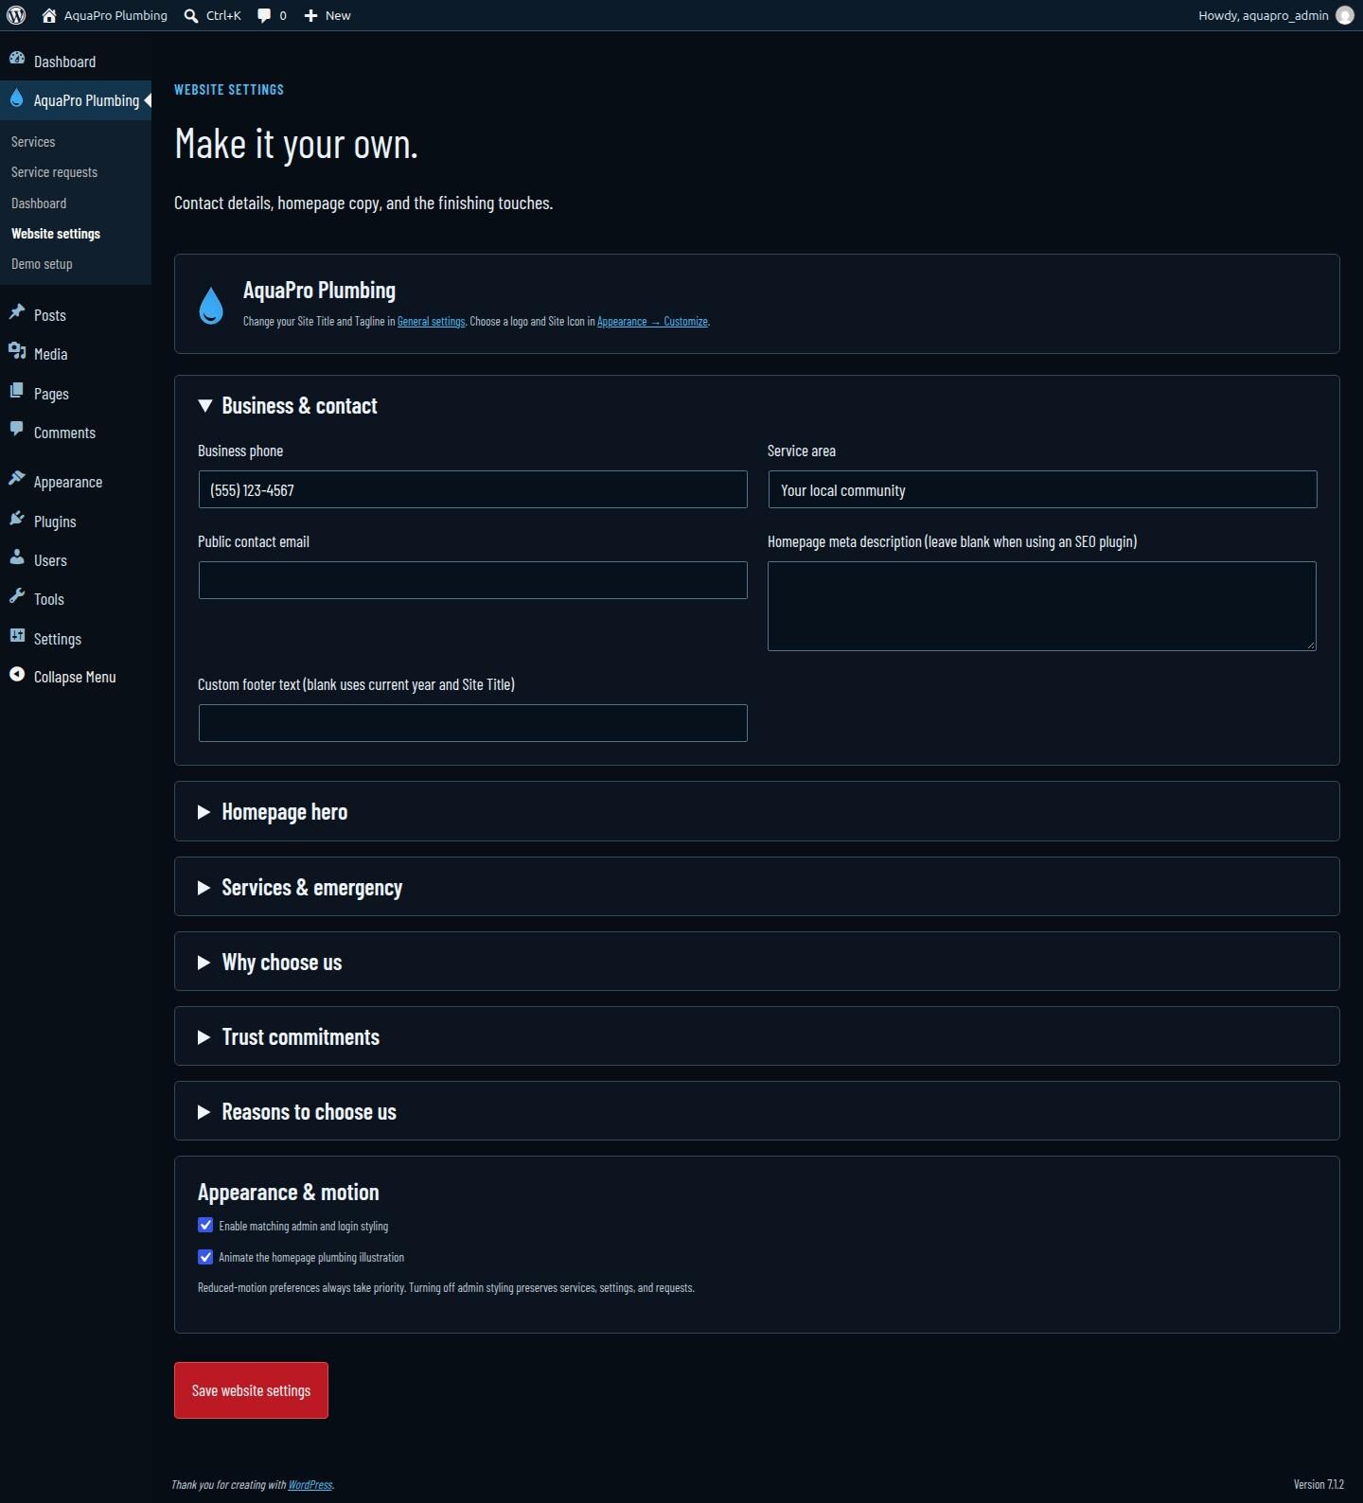Open the admin user avatar

[1344, 15]
